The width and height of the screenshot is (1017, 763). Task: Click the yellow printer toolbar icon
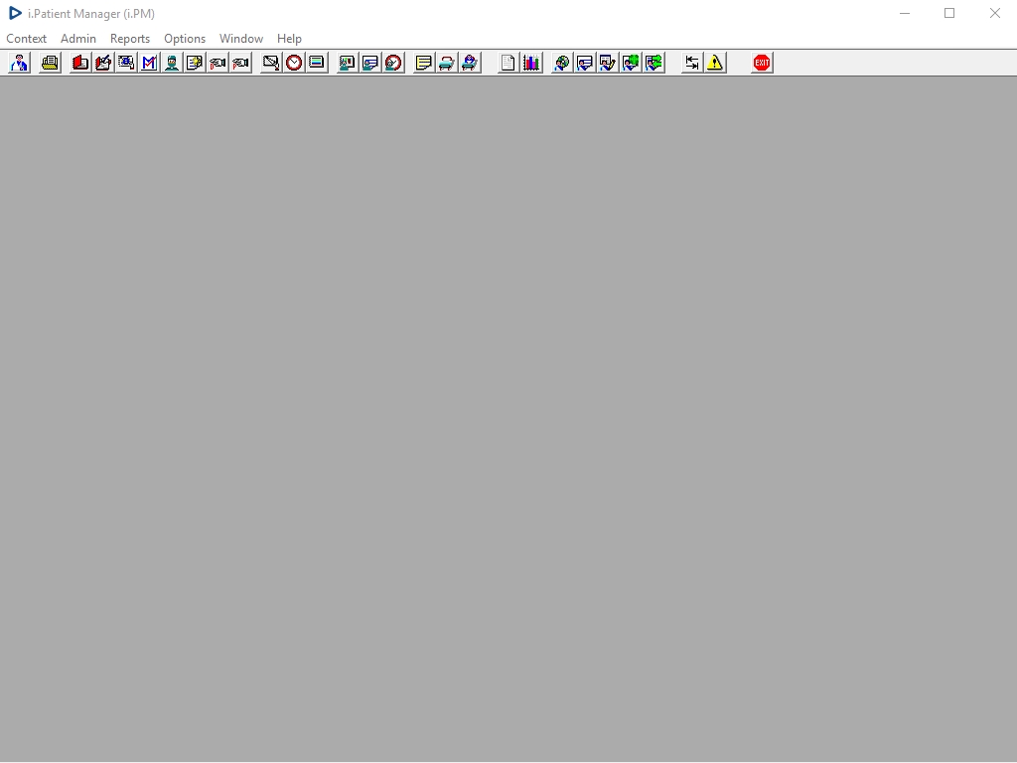tap(50, 63)
